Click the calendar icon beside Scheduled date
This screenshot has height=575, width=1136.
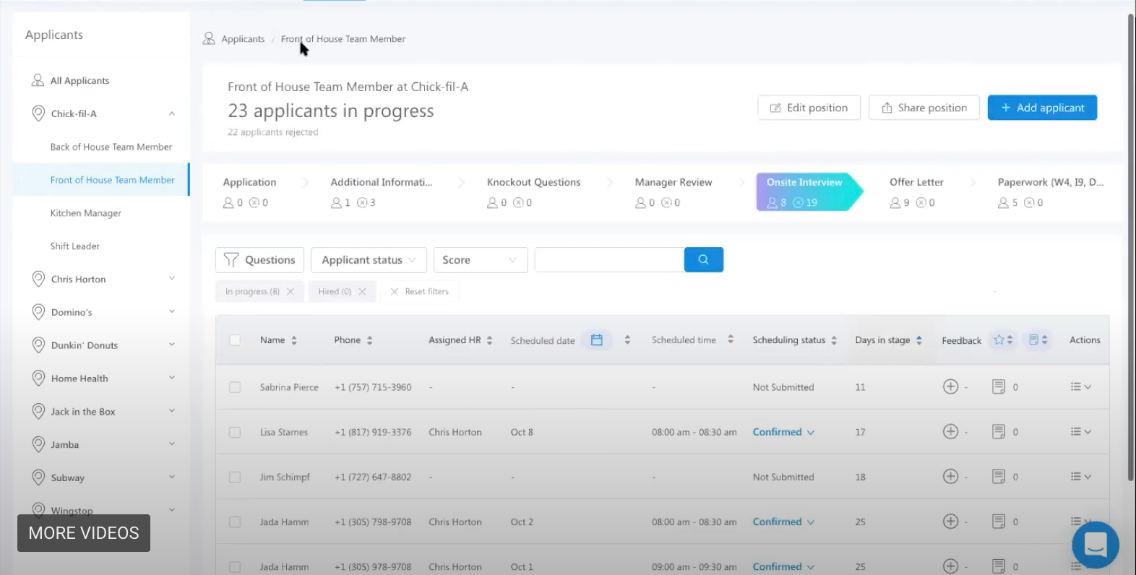597,340
